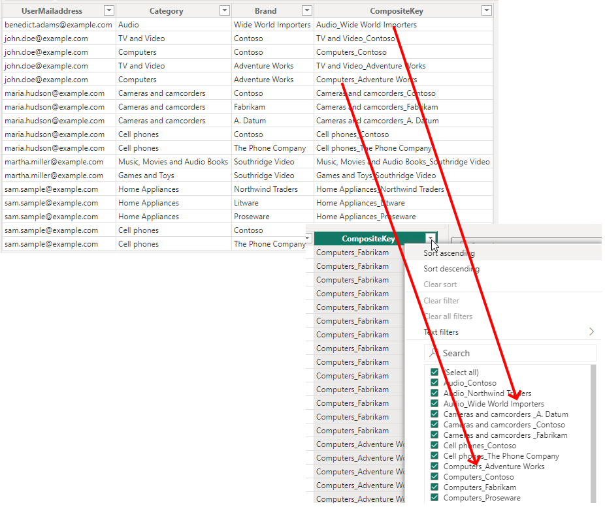Toggle the (Select all) checkbox
This screenshot has width=605, height=507.
[434, 373]
